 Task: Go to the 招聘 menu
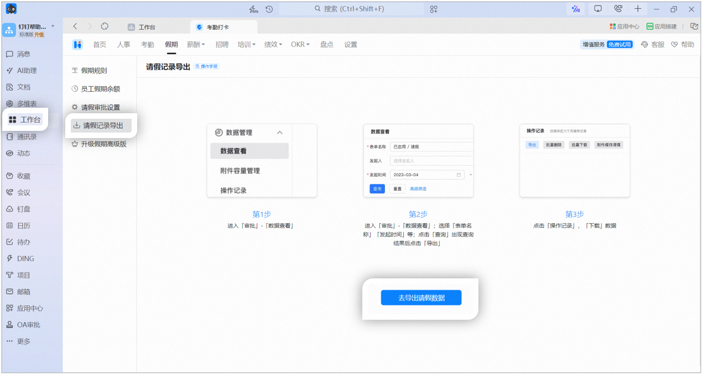pos(222,45)
